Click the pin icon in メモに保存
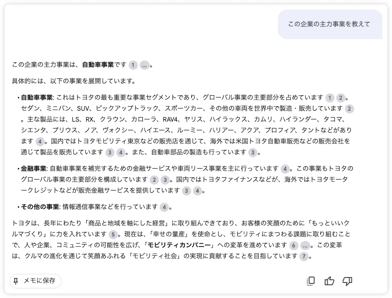 [x=16, y=281]
